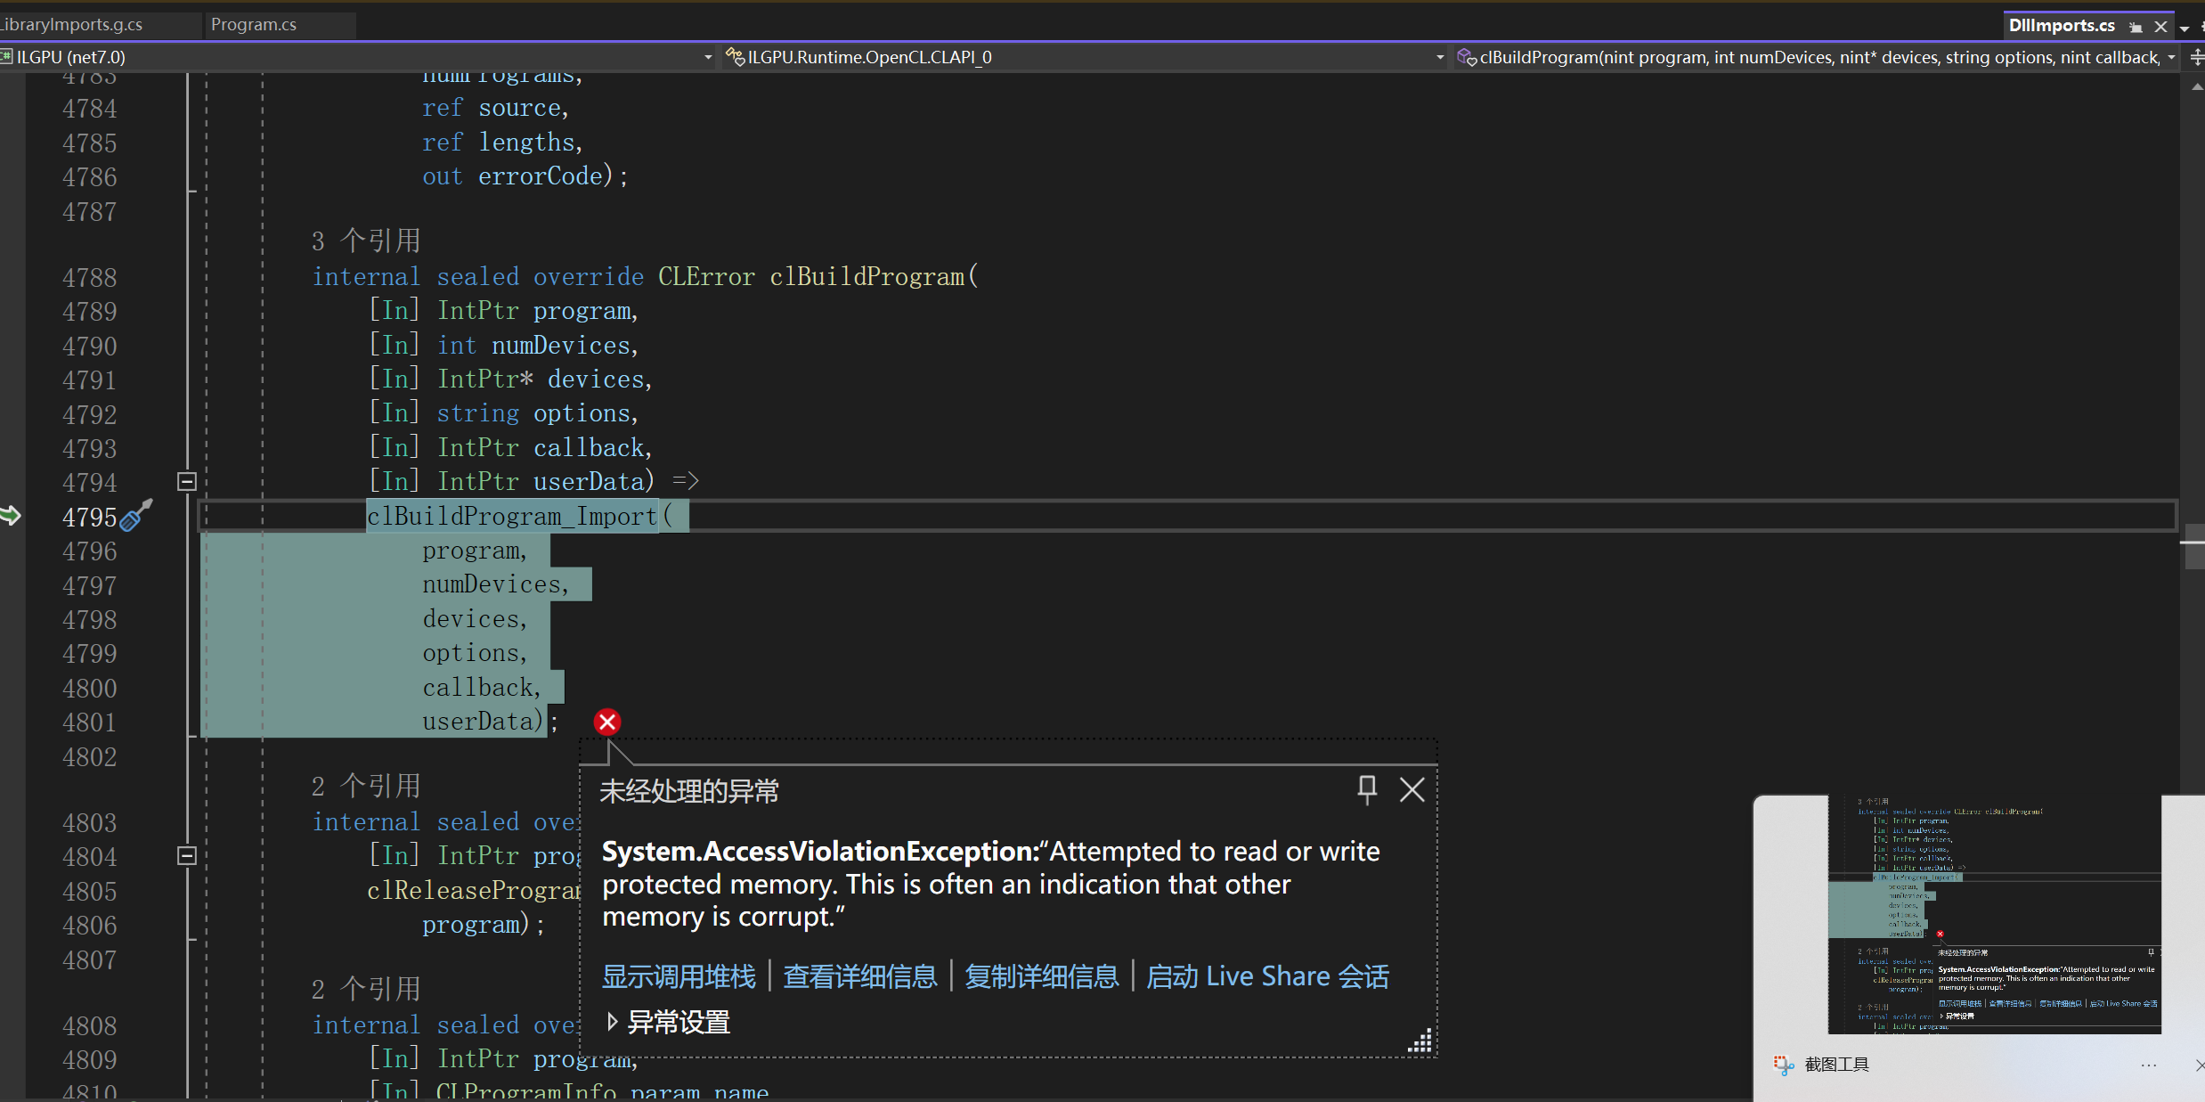Viewport: 2205px width, 1102px height.
Task: Click the screwdriver quick actions icon
Action: pos(135,515)
